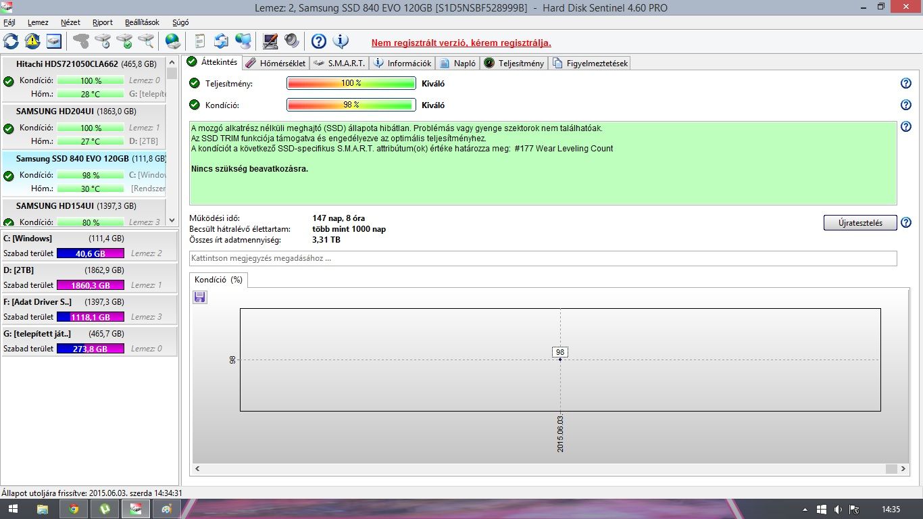Open the Nézet menu
This screenshot has height=519, width=923.
pos(70,22)
